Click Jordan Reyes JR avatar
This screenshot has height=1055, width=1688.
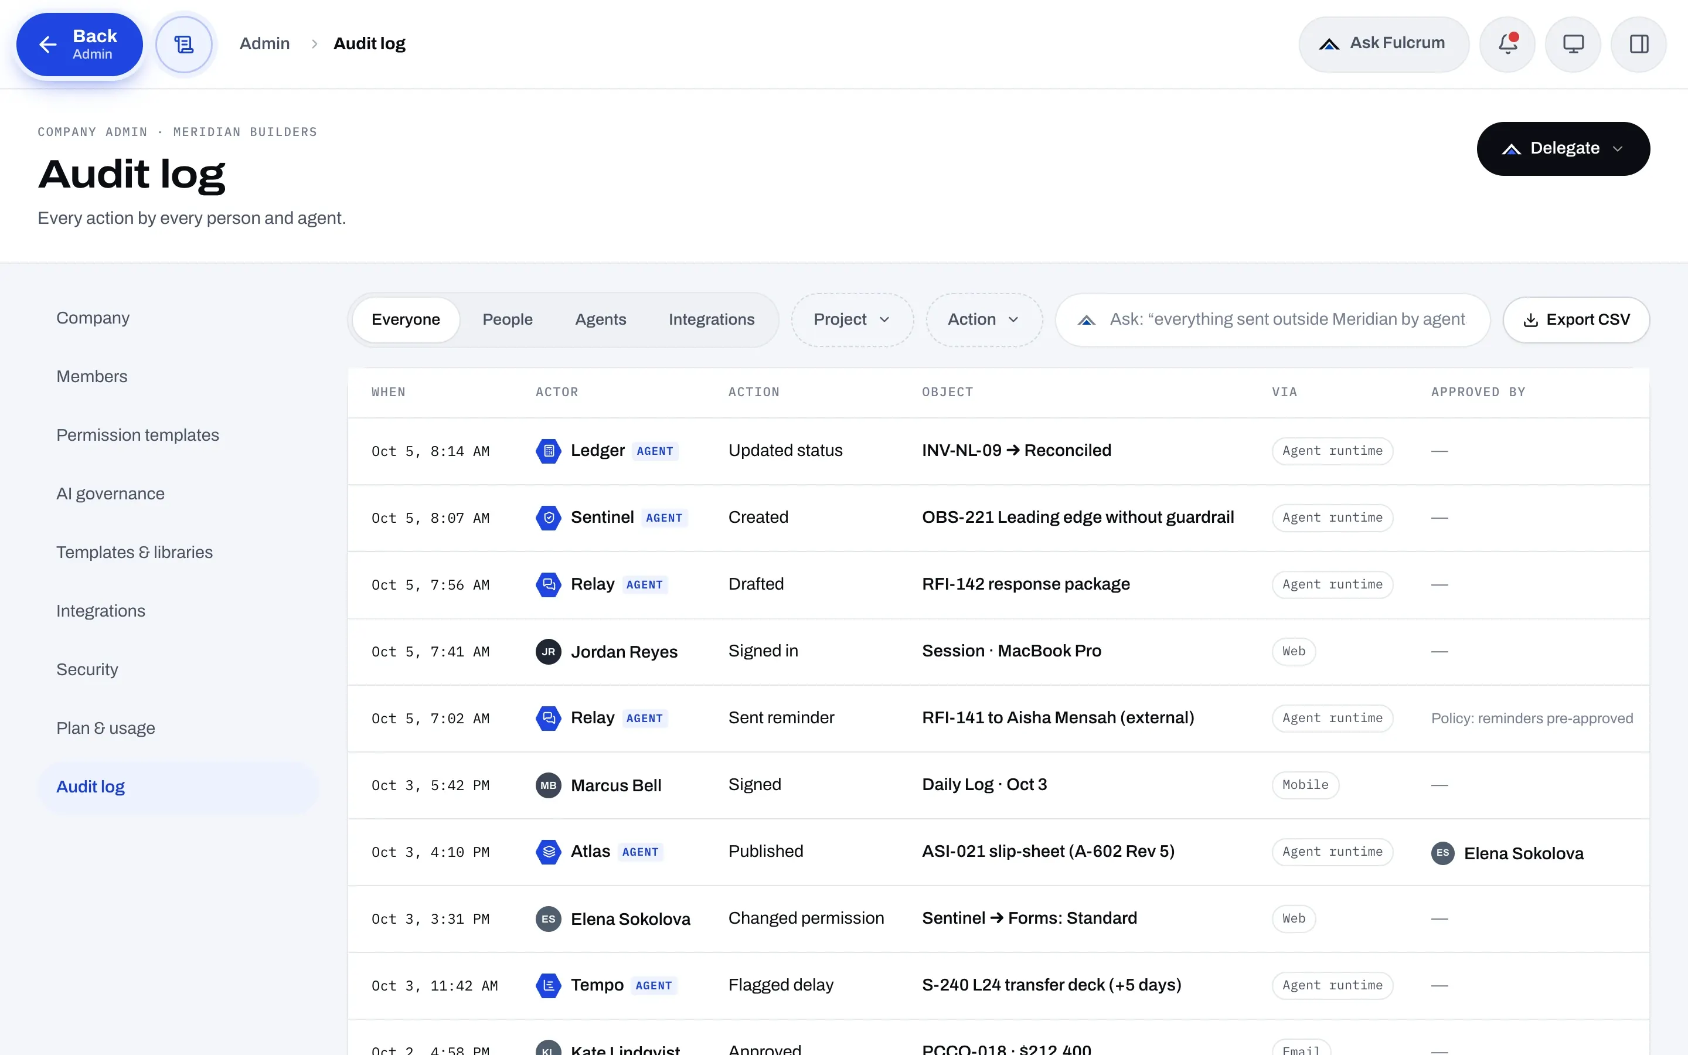548,651
